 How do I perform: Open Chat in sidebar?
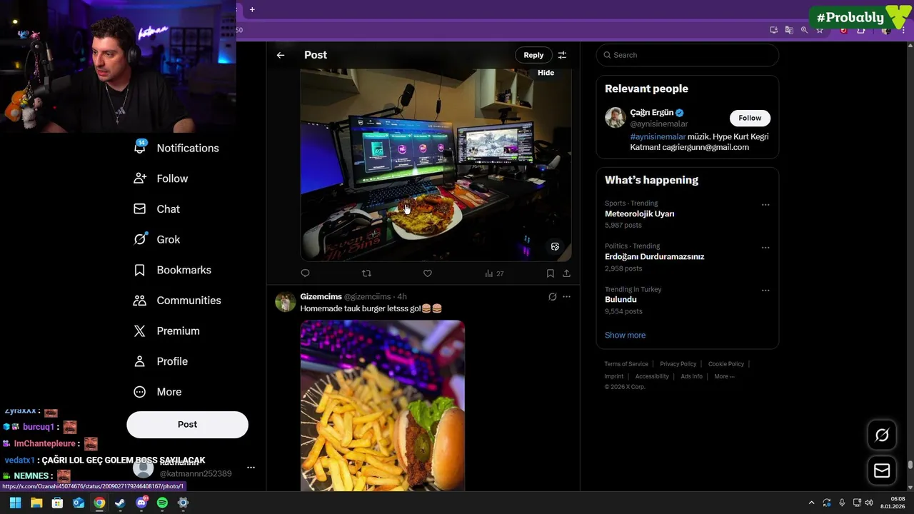(x=157, y=209)
